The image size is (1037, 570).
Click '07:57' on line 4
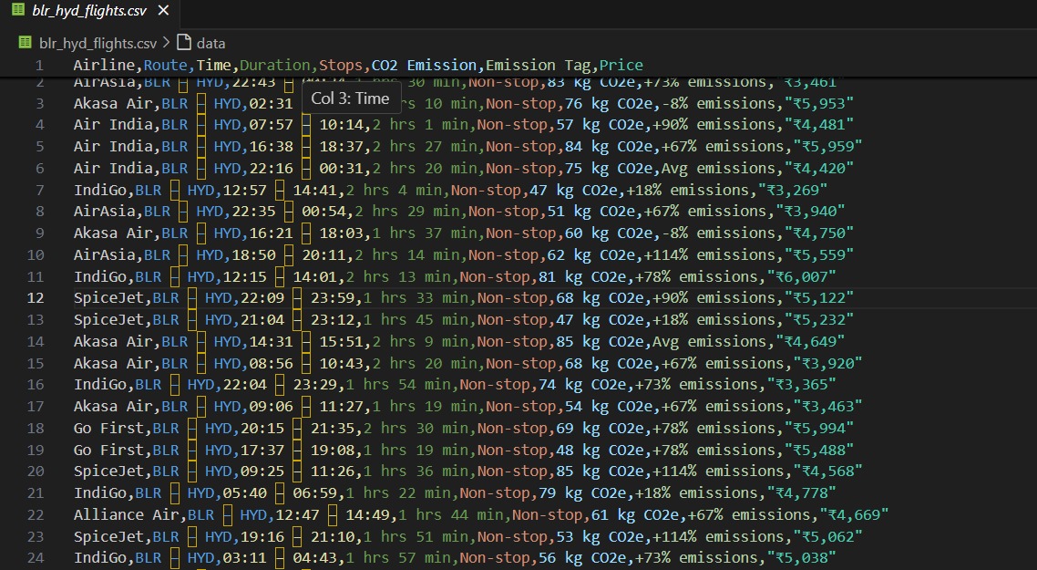click(x=272, y=124)
